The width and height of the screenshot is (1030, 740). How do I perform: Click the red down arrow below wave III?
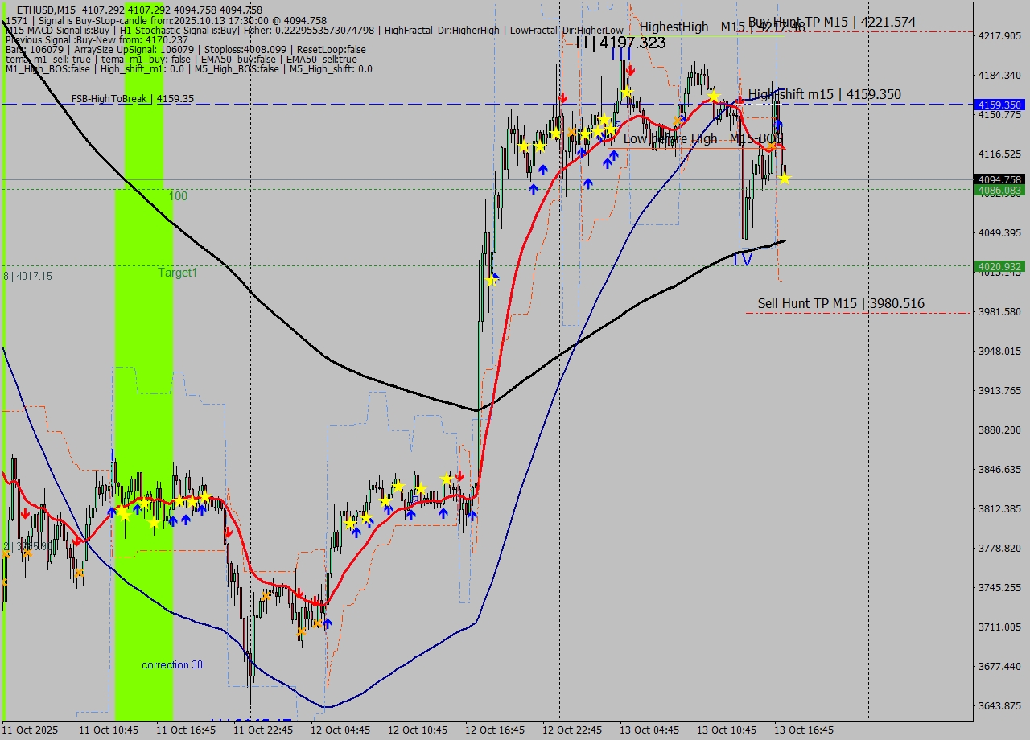630,70
